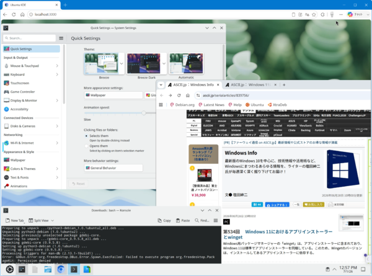
Task: Open the Debian.org bookmark
Action: 182,105
